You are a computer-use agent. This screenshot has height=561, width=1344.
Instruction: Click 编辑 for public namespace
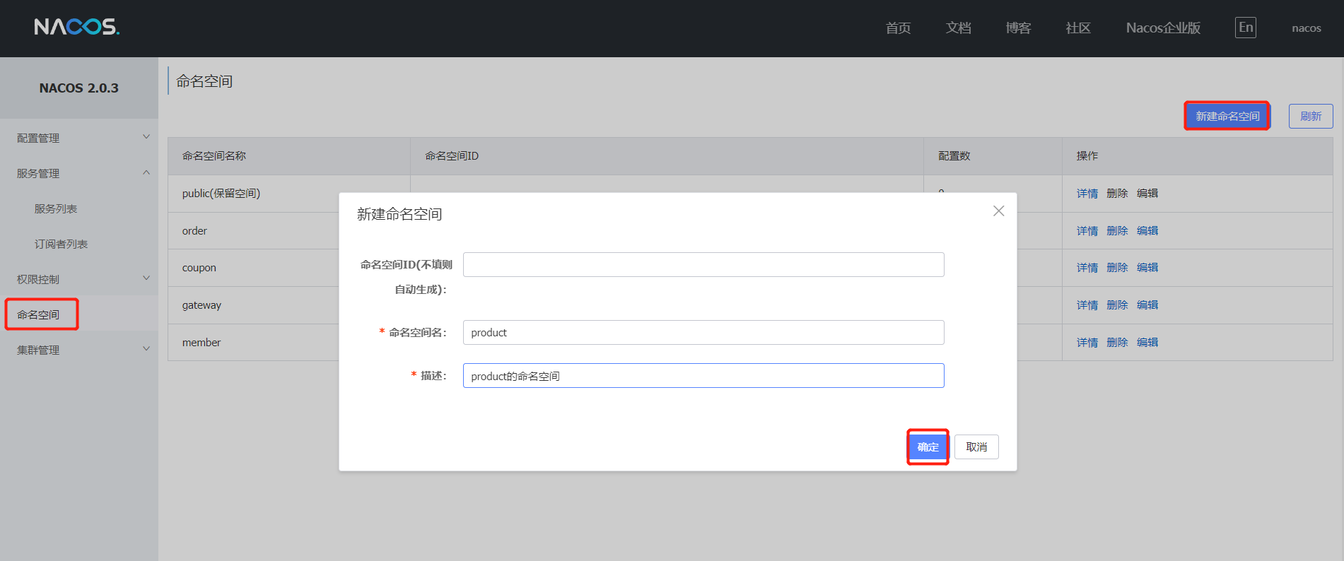click(x=1147, y=193)
